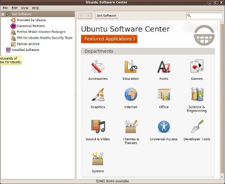Open the Themes & Tweaks toolbox icon

click(x=131, y=126)
